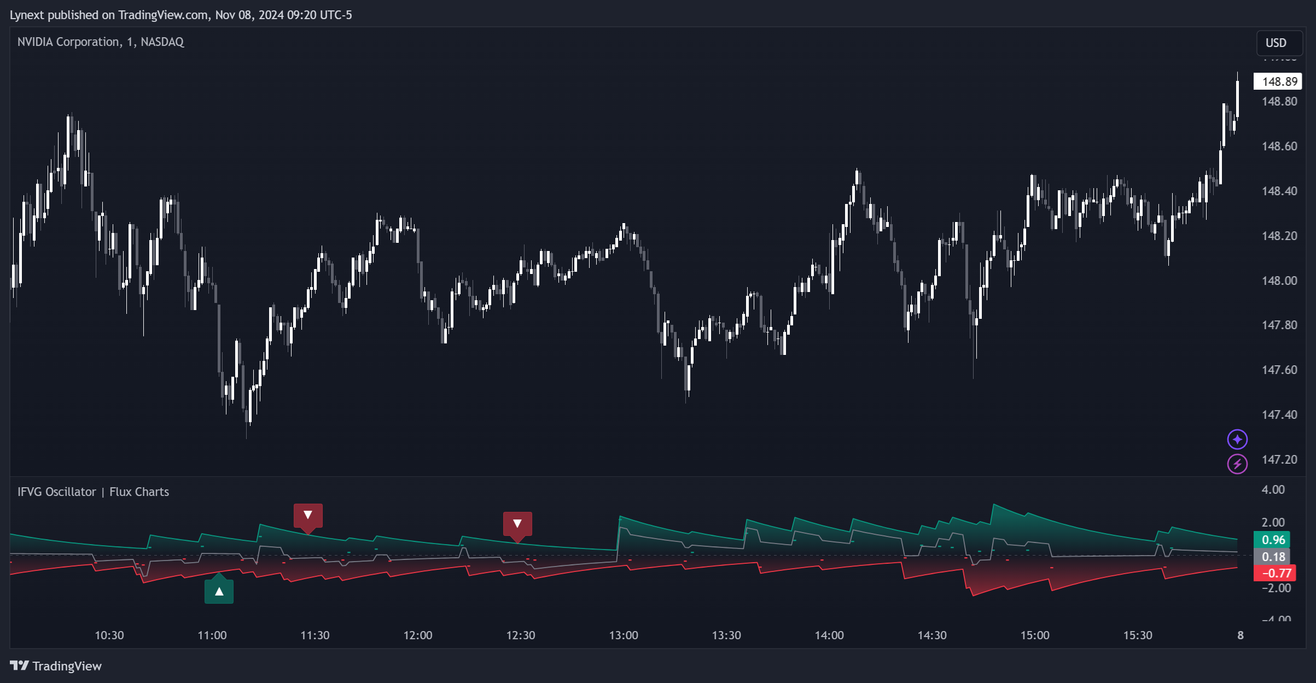Click the gray 0.18 oscillator value label
1316x683 pixels.
pyautogui.click(x=1272, y=557)
